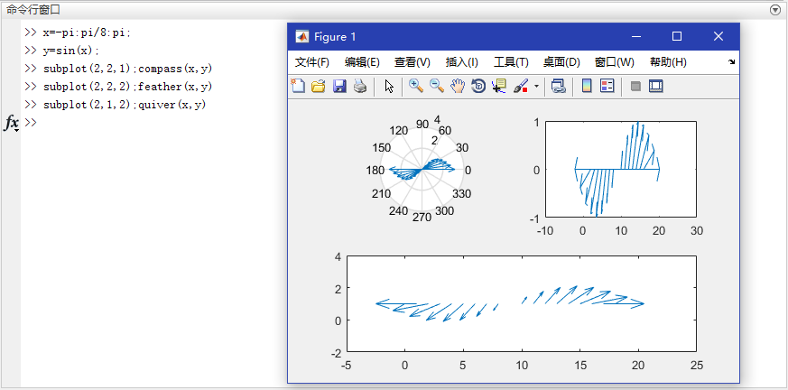Select the Zoom Out magnifier tool
Screen dimensions: 788x390
(x=437, y=87)
